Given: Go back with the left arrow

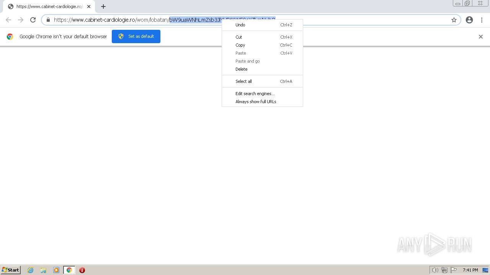Looking at the screenshot, I should point(8,20).
